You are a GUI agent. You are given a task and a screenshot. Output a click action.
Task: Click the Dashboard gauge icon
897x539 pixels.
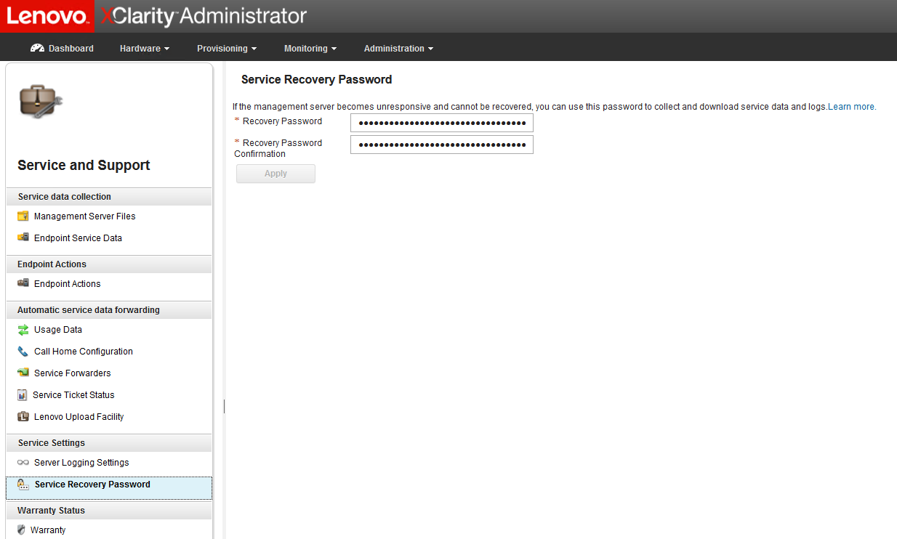(x=38, y=48)
